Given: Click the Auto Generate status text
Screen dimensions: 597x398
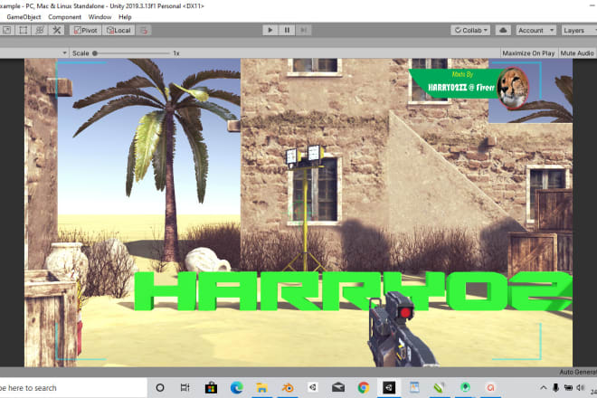Looking at the screenshot, I should coord(578,372).
